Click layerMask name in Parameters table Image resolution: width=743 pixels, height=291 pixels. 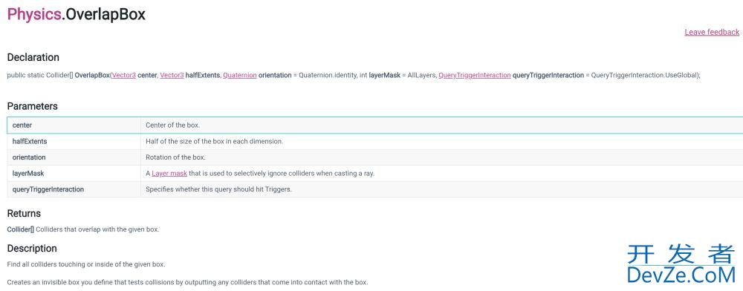coord(28,173)
